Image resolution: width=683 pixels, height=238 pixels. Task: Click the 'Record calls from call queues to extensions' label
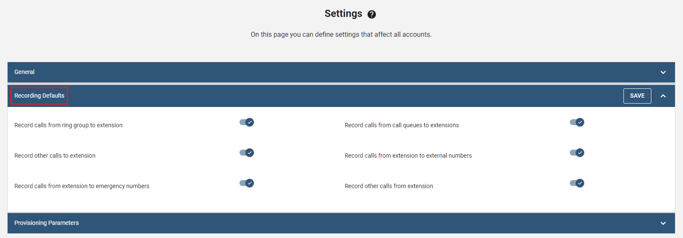[x=402, y=126]
